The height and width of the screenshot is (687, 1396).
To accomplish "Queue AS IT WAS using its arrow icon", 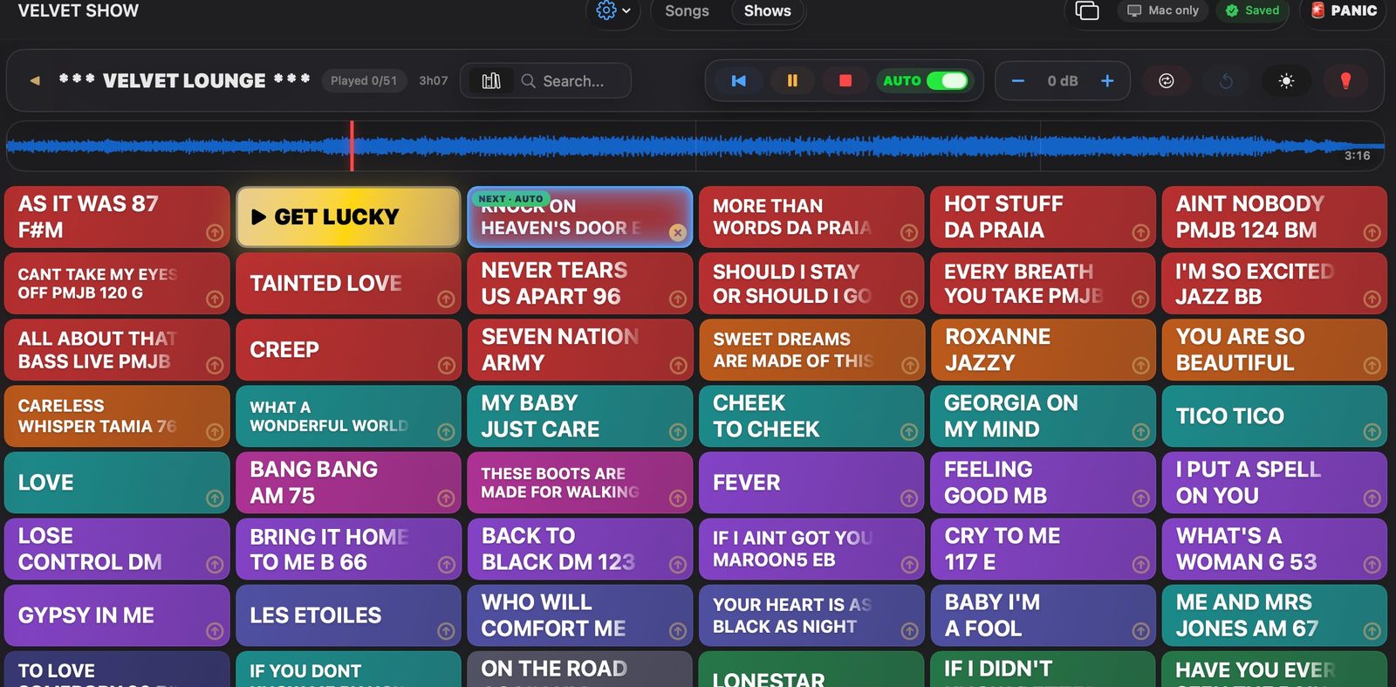I will point(215,233).
